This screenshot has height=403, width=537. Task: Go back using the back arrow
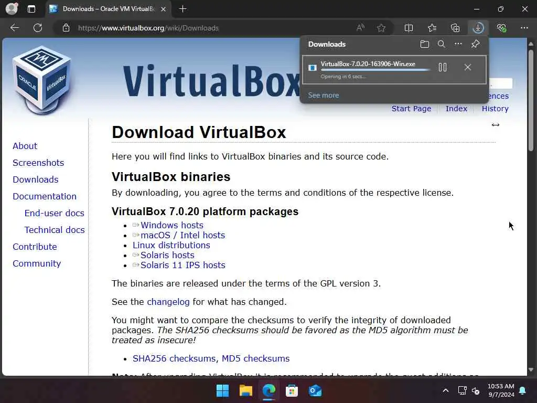(15, 28)
